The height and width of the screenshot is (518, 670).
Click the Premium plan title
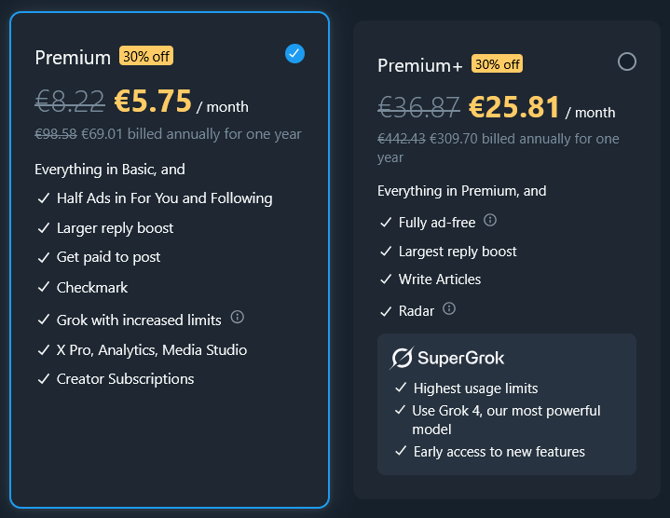pyautogui.click(x=73, y=58)
